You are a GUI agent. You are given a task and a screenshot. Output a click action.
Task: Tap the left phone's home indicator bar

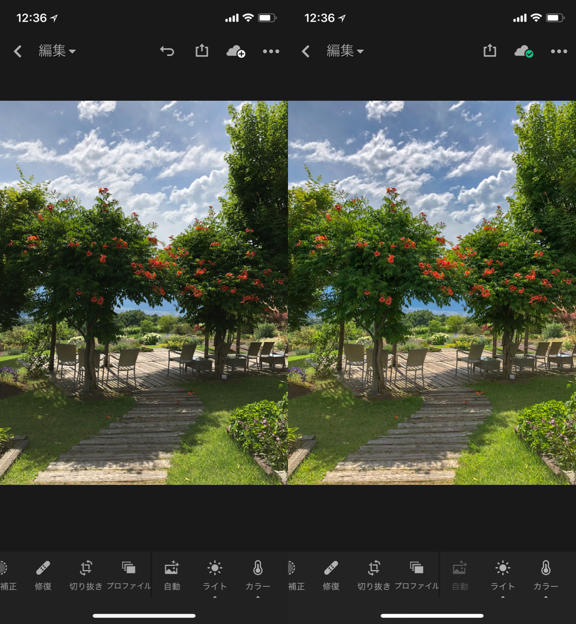[144, 616]
